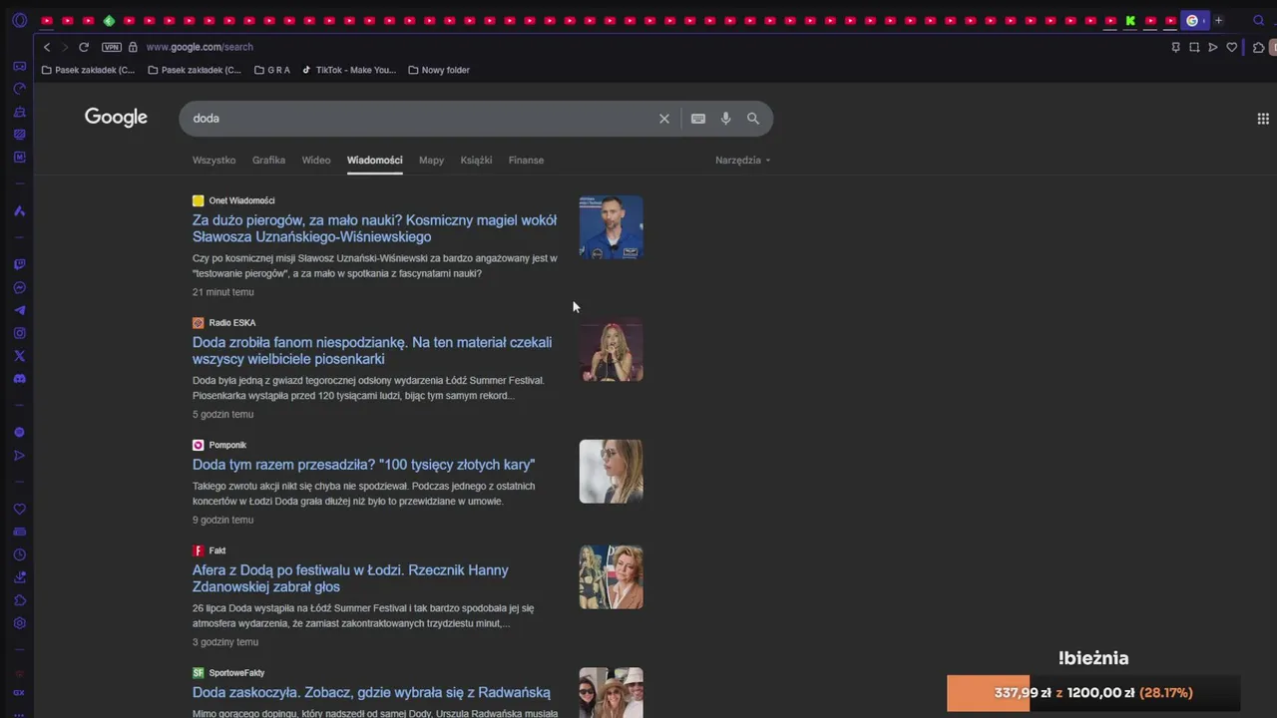Screen dimensions: 1277x718
Task: Open 'TikTok - Make You...' bookmark
Action: tap(349, 70)
